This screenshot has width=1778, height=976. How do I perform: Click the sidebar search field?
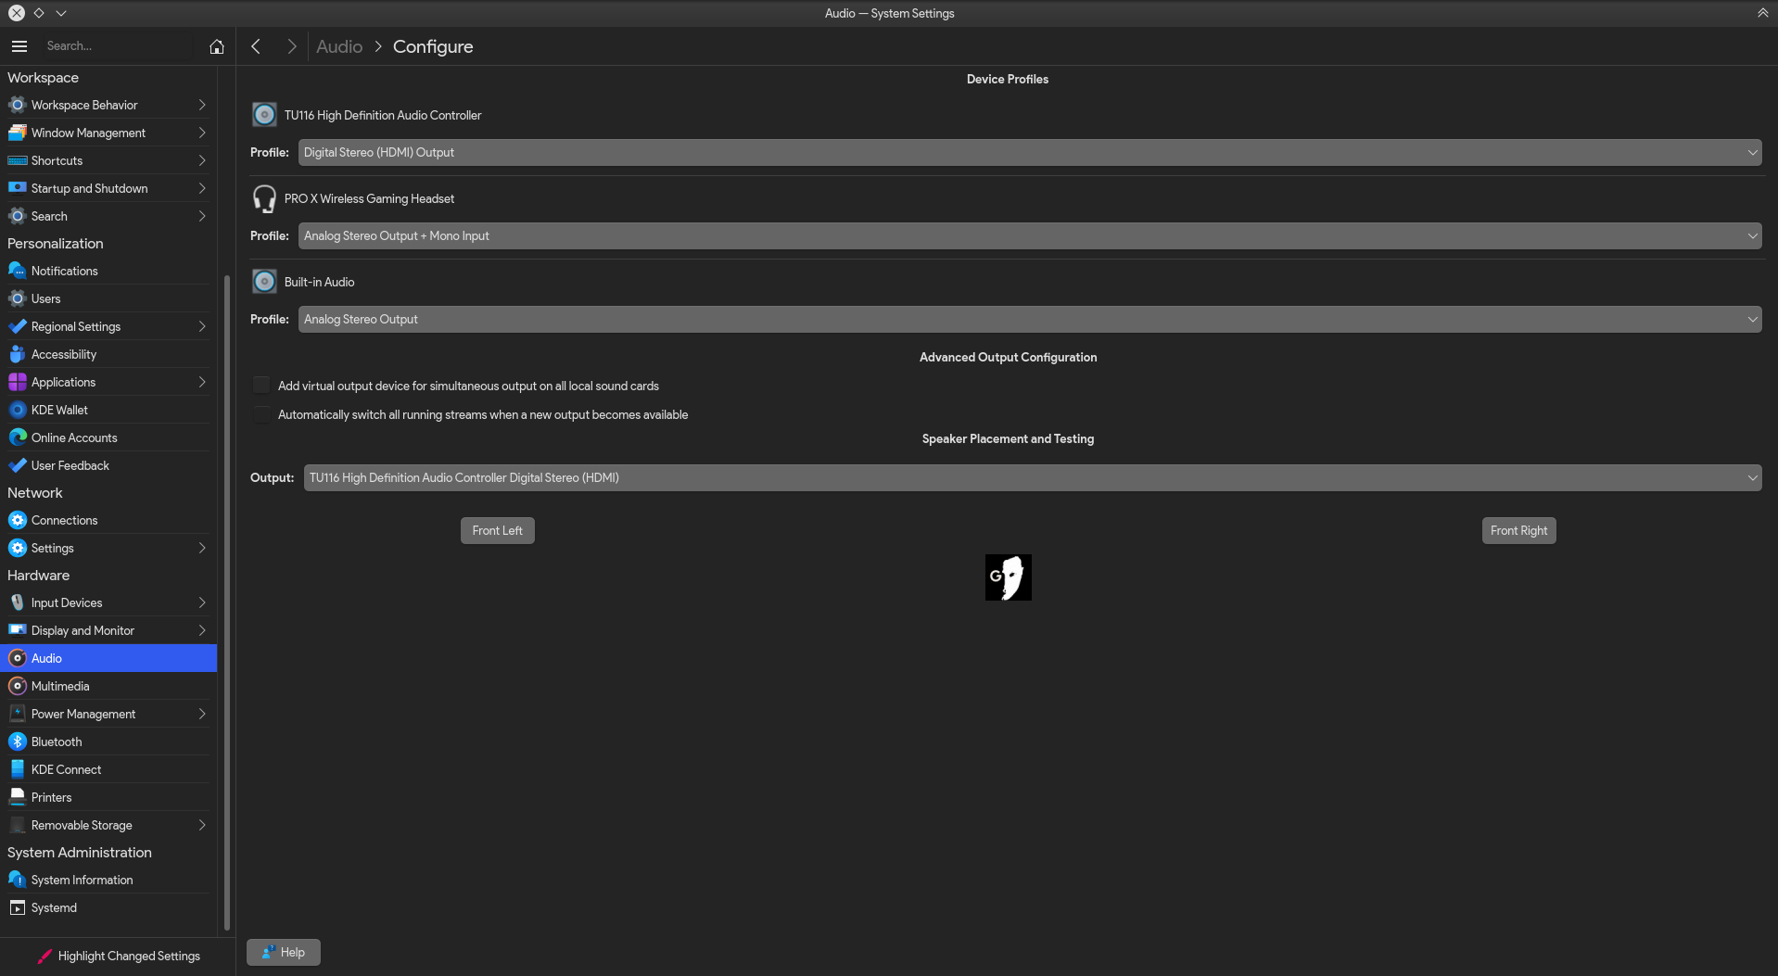click(116, 45)
